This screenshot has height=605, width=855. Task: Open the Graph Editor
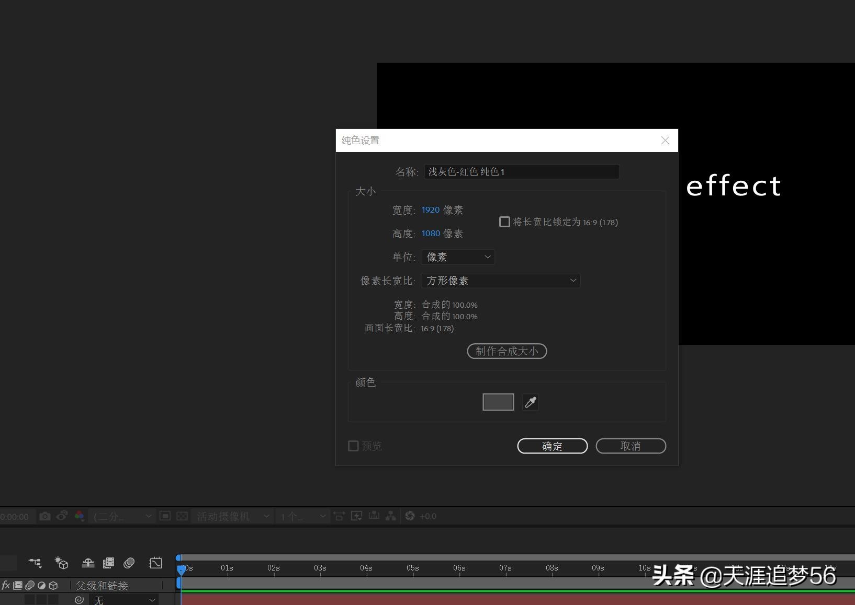(155, 563)
